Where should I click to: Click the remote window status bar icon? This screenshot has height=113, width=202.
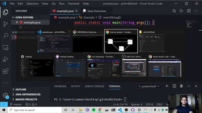[x=4, y=105]
